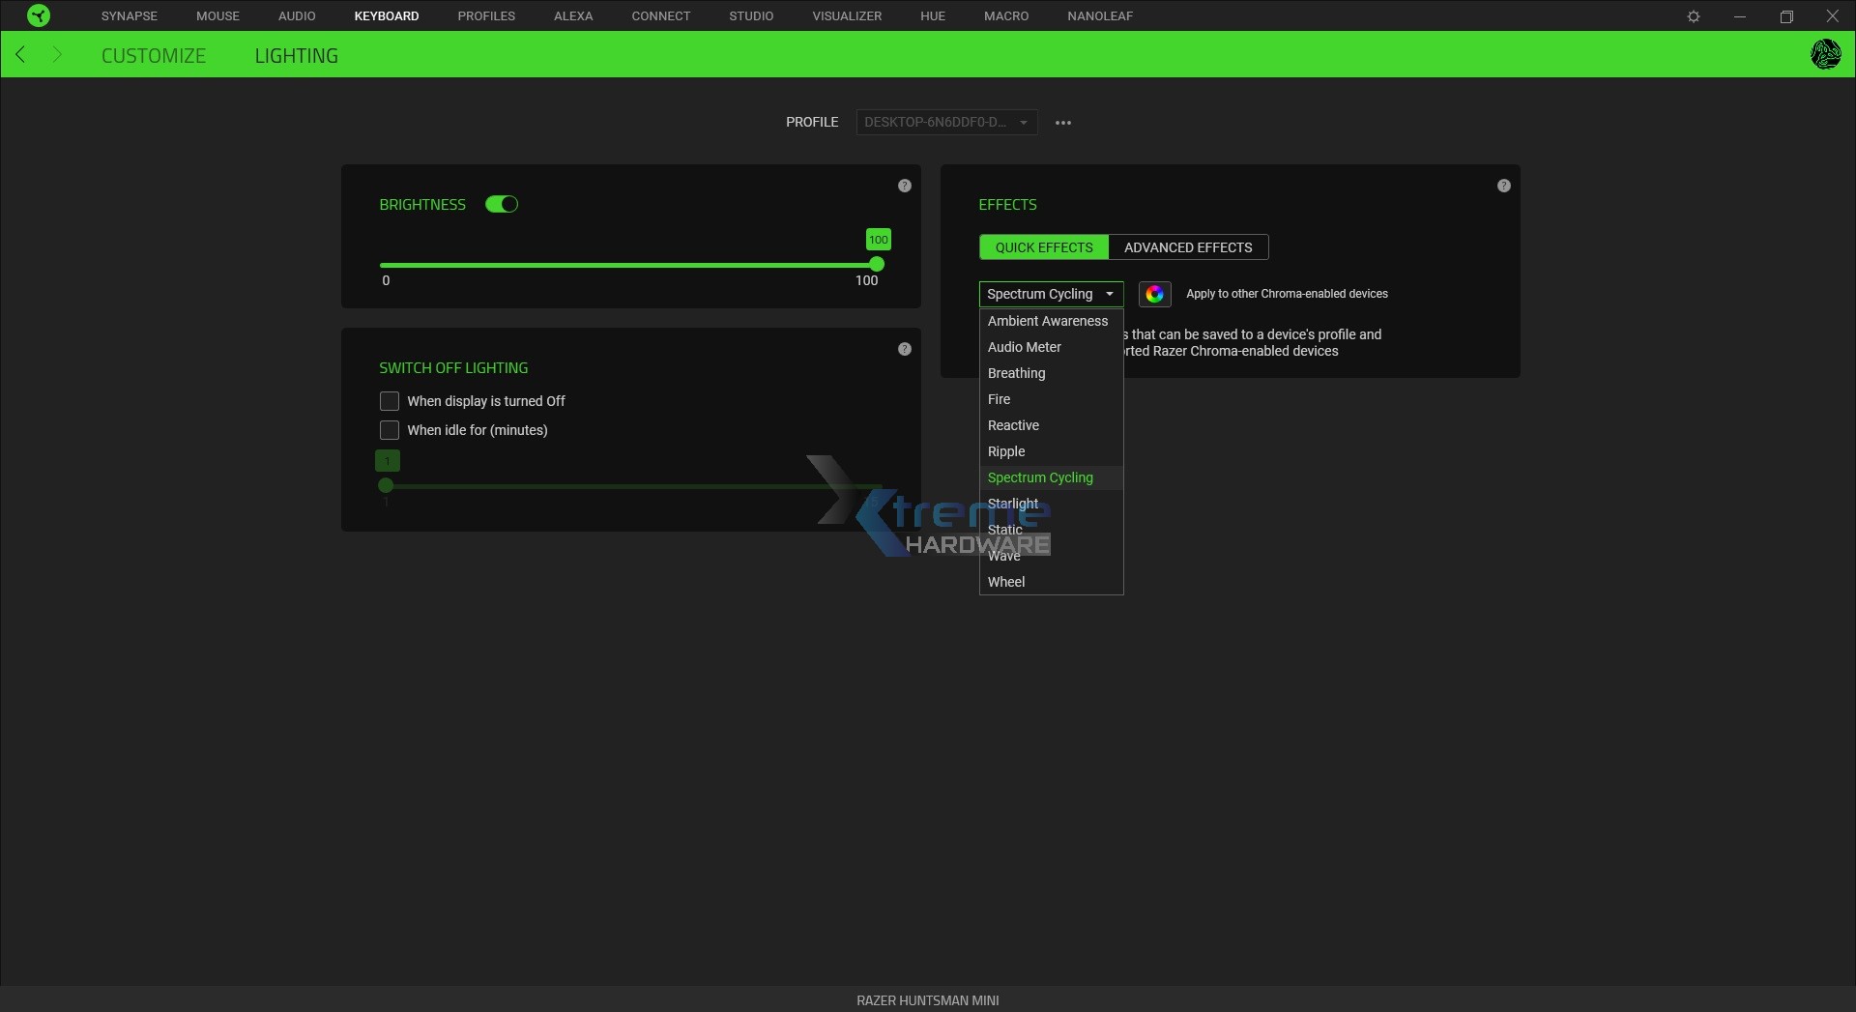The height and width of the screenshot is (1012, 1856).
Task: Click the Razer Synapse logo icon
Action: coord(39,15)
